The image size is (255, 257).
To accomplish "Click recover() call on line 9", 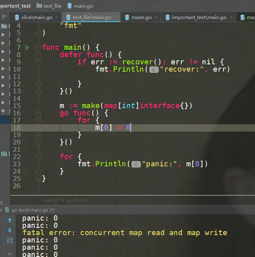I will [142, 62].
